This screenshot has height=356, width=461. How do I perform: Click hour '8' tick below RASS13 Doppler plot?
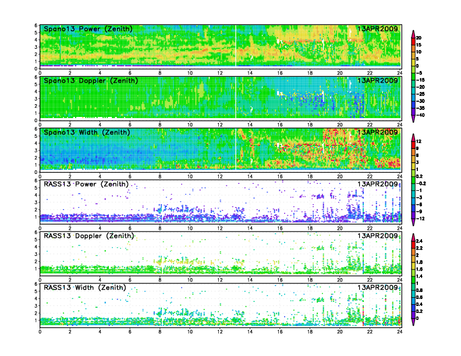tap(160, 280)
